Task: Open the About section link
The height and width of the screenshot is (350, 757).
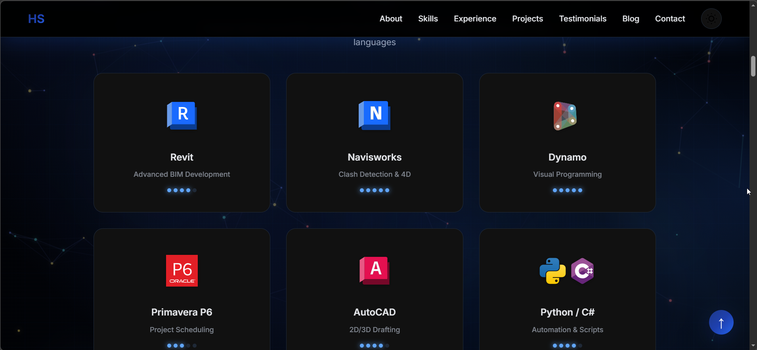Action: pos(391,19)
